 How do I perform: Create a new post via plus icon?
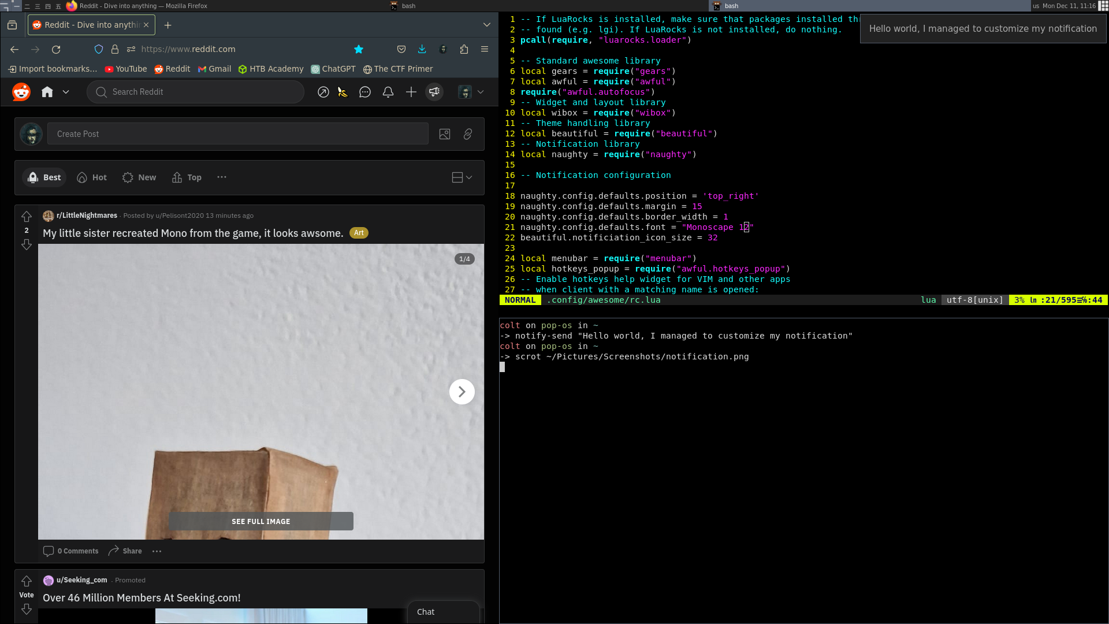click(x=411, y=92)
